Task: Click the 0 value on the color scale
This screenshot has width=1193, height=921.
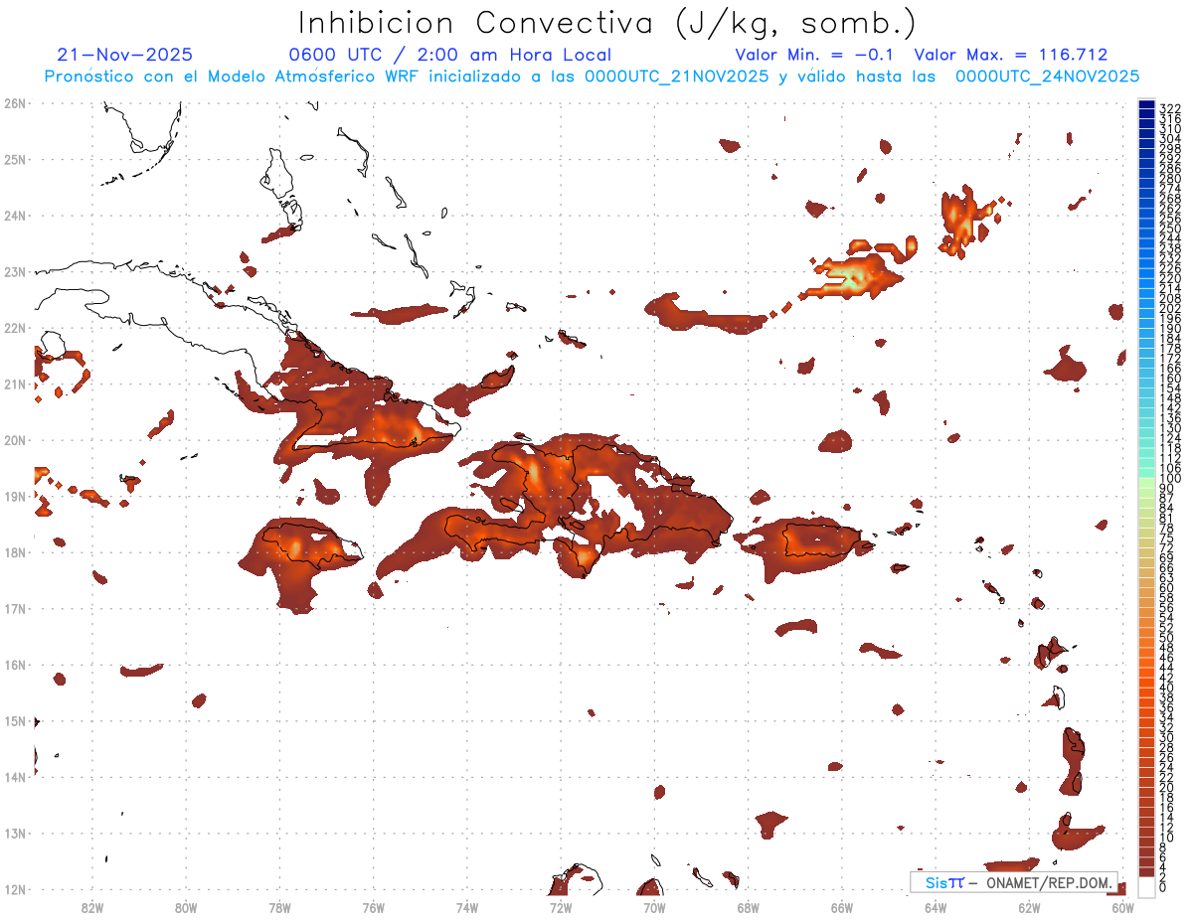Action: (1163, 888)
